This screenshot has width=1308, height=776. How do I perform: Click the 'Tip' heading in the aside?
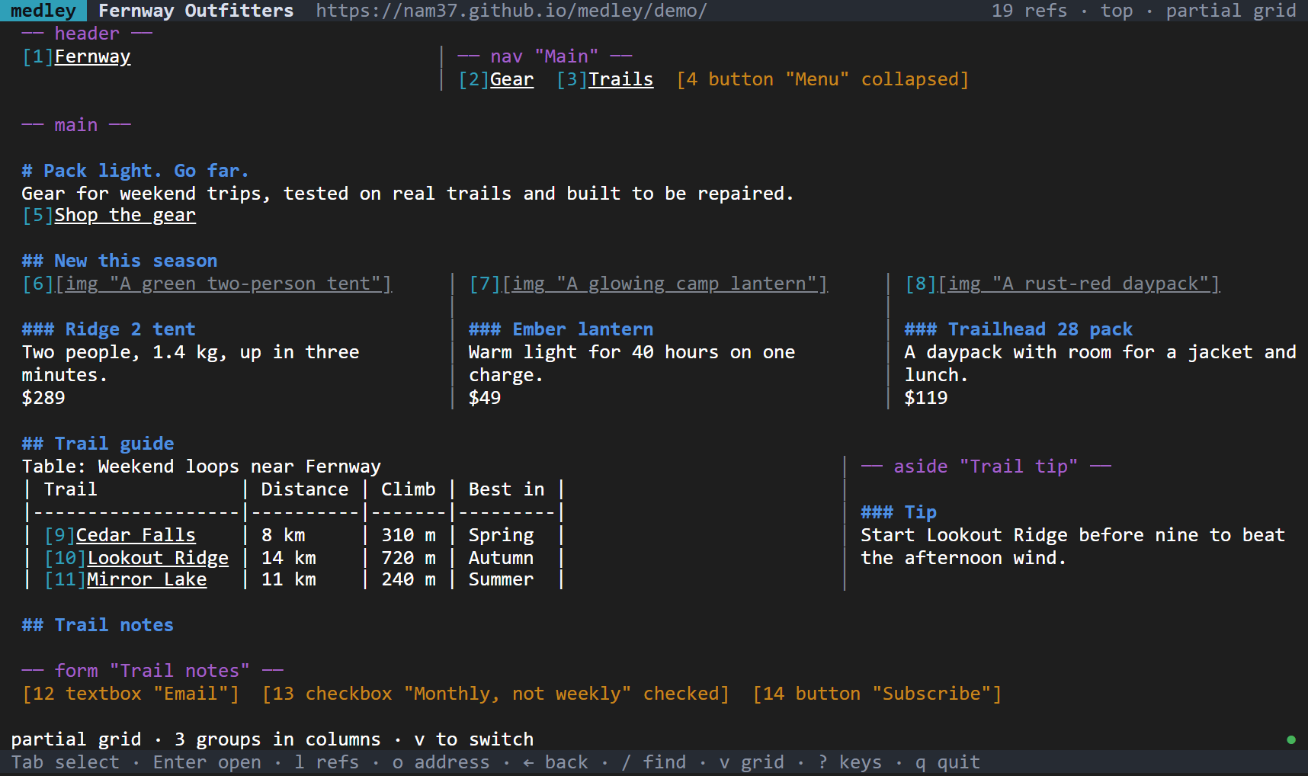(899, 512)
